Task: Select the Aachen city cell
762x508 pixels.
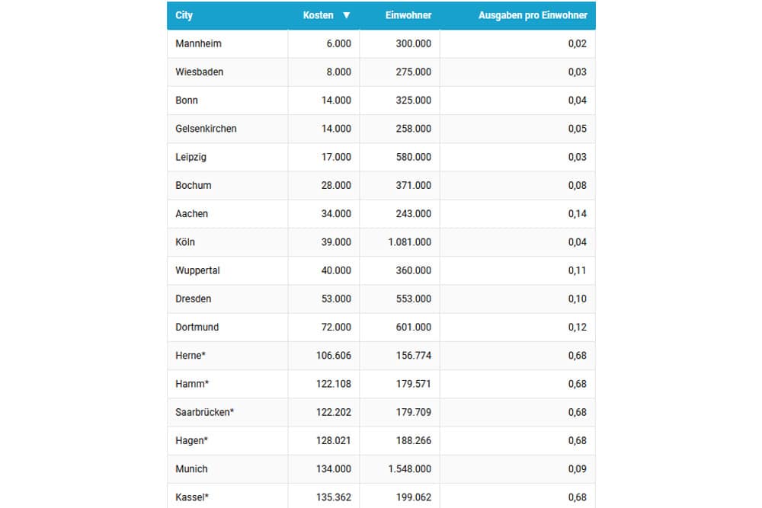Action: (x=191, y=213)
